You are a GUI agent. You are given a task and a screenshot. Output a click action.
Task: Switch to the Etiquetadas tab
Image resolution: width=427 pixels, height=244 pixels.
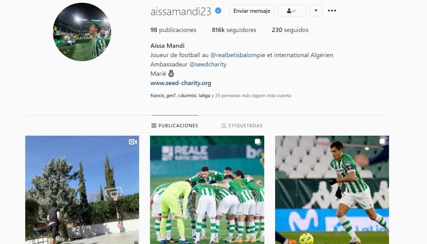coord(242,125)
